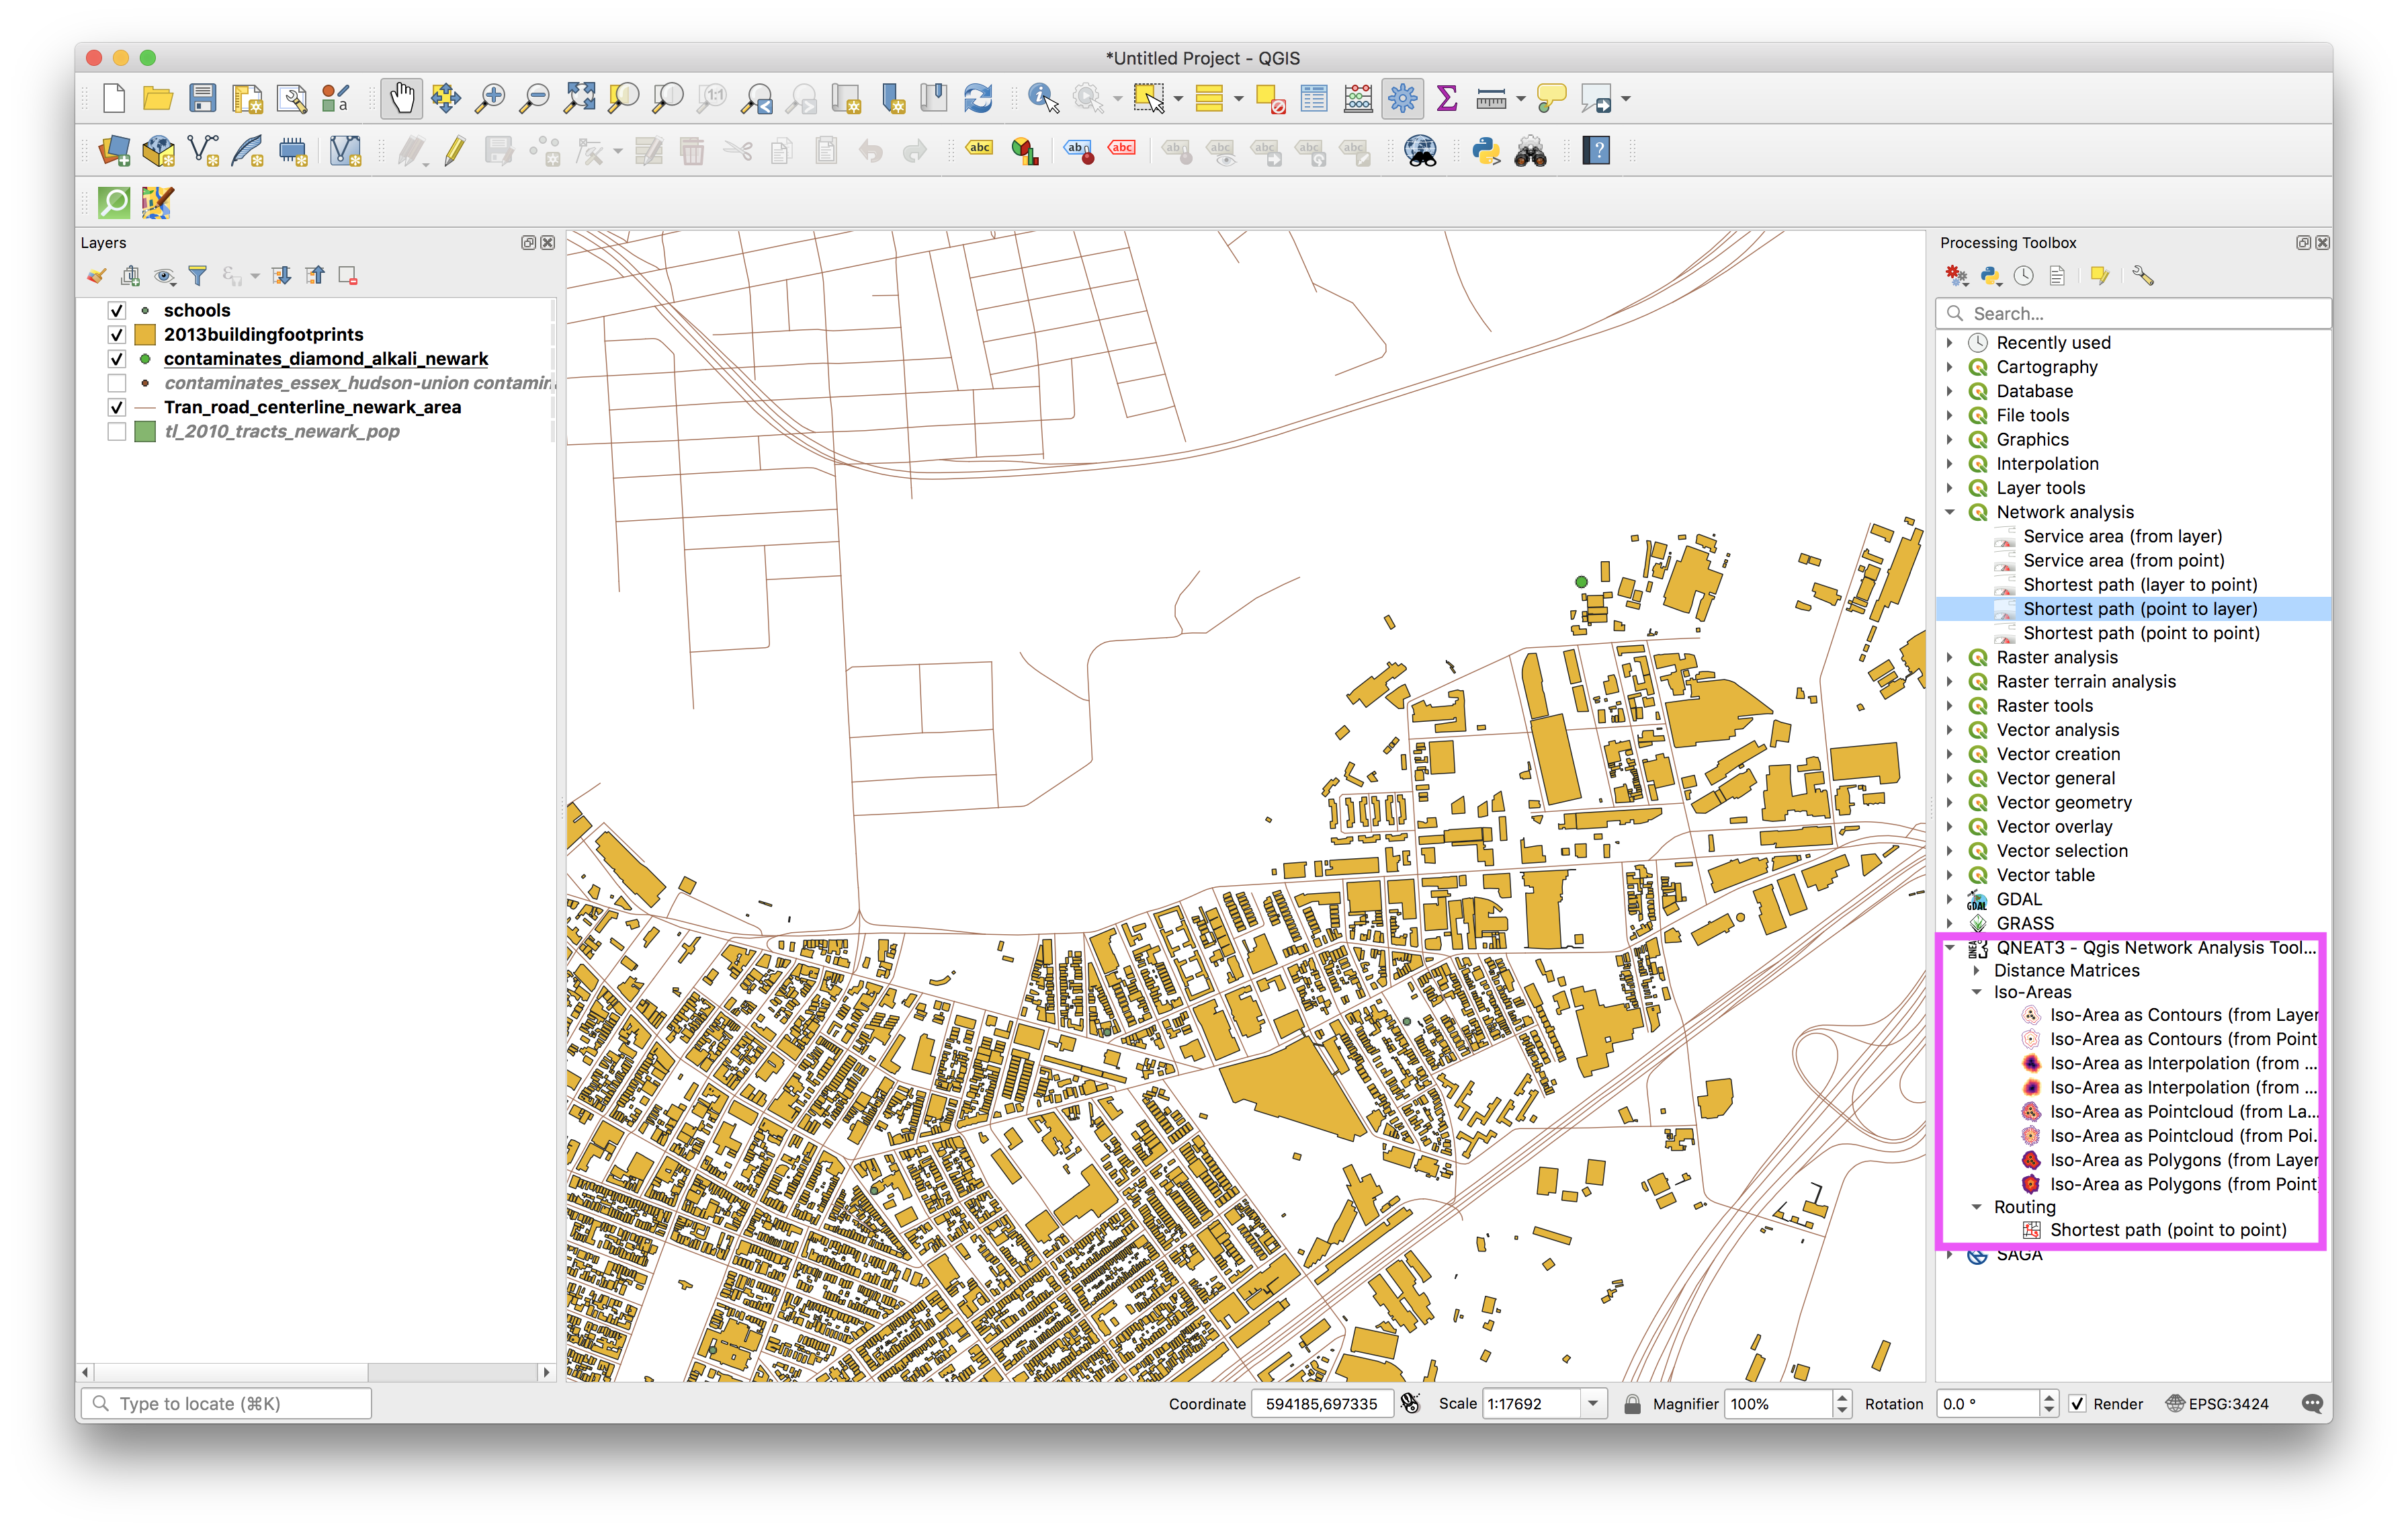This screenshot has width=2408, height=1531.
Task: Click the Identify Features tool
Action: tap(1042, 98)
